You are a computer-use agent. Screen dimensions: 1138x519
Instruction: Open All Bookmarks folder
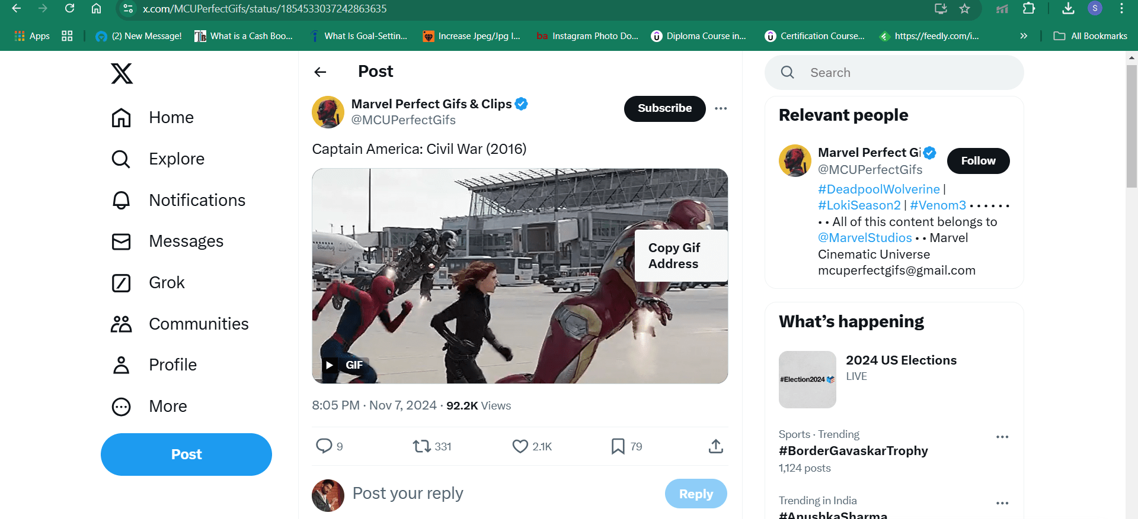[1091, 36]
